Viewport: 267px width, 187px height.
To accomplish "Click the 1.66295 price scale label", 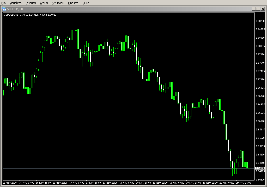I will click(260, 113).
